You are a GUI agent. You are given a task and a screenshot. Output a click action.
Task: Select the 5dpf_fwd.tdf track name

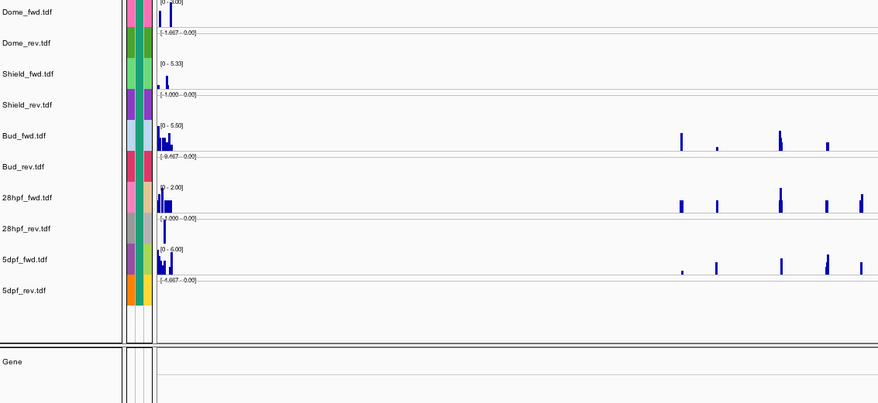click(25, 260)
